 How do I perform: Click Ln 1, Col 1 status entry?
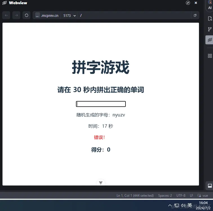tap(135, 195)
